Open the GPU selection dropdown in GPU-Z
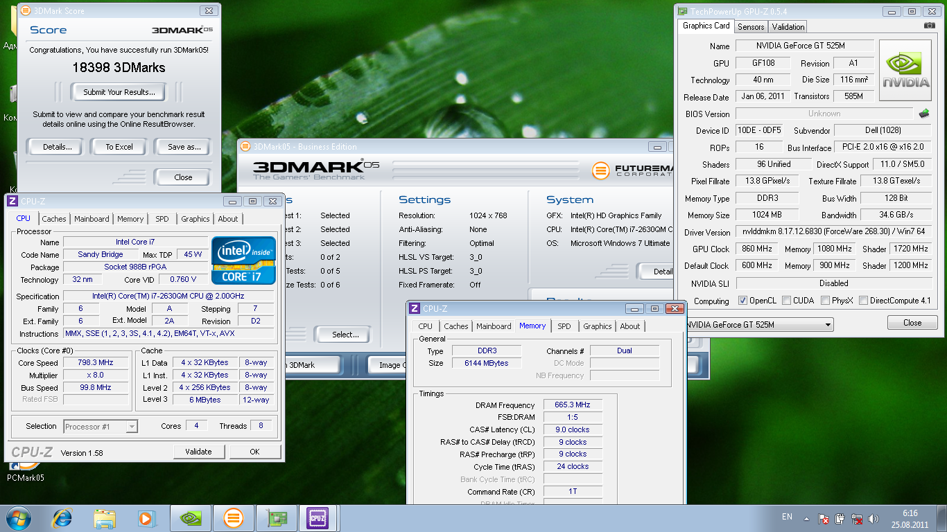Screen dimensions: 947x532 click(x=828, y=324)
